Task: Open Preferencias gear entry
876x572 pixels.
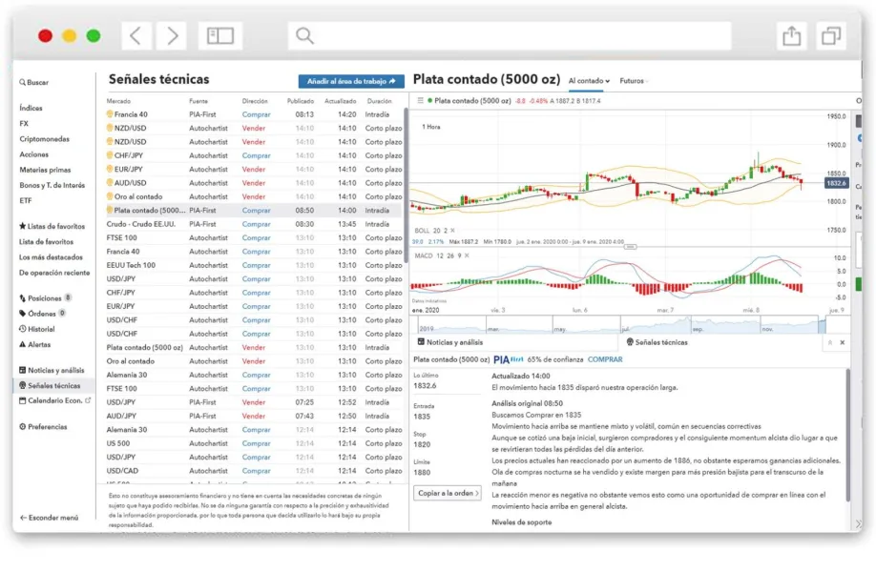Action: click(x=43, y=427)
